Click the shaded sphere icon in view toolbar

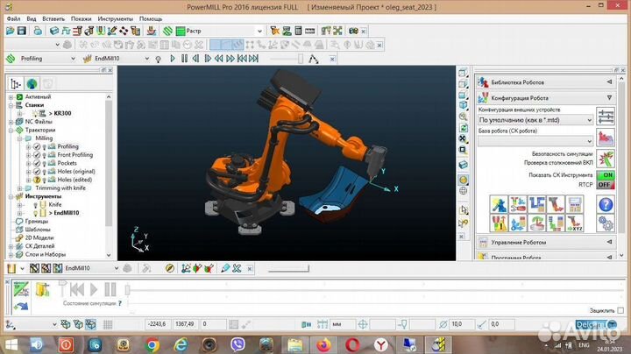[x=464, y=181]
